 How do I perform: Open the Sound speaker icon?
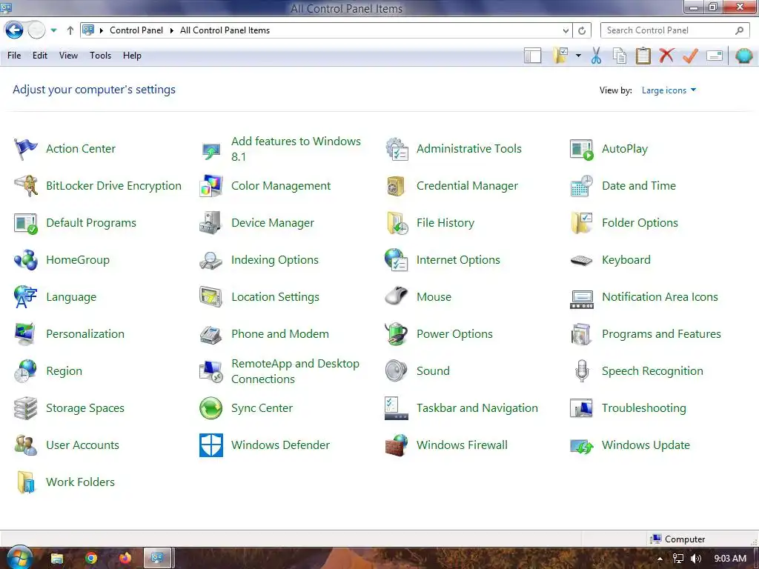coord(397,371)
